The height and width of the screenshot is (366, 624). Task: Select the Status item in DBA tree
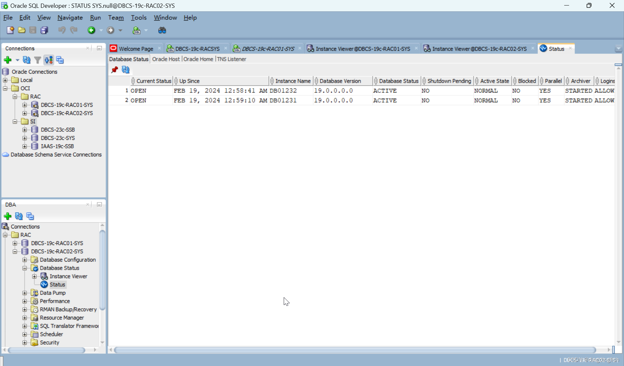pyautogui.click(x=57, y=285)
